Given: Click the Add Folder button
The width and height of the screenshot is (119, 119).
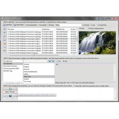Looking at the screenshot, I should (x=19, y=25).
